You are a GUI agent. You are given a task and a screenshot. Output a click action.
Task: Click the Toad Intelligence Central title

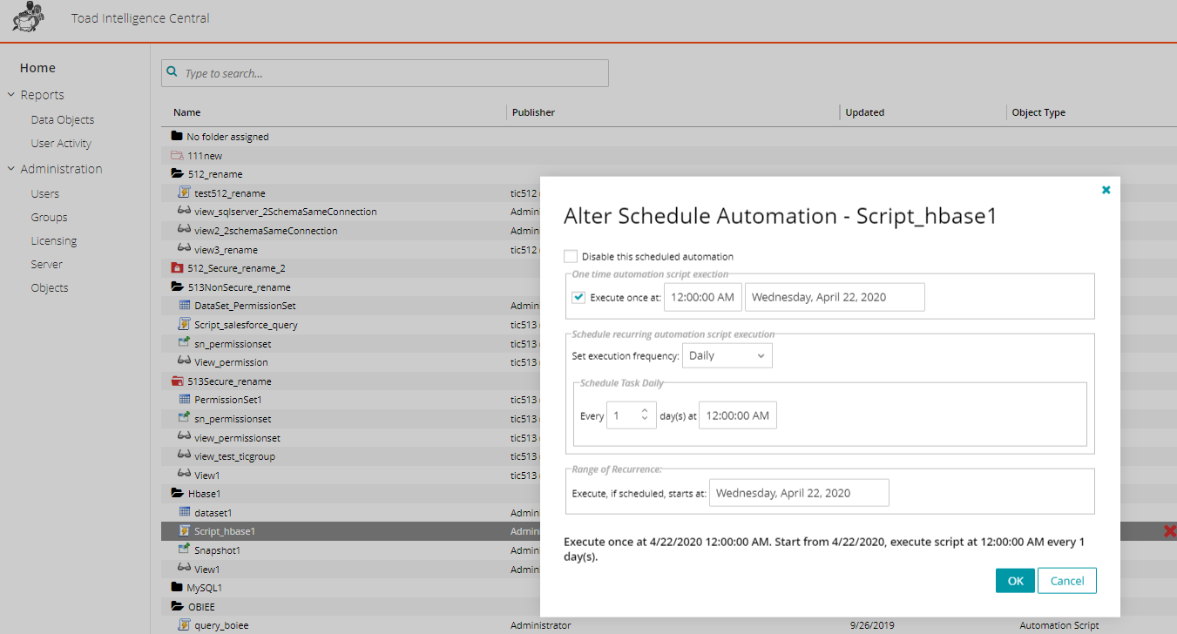pos(140,18)
